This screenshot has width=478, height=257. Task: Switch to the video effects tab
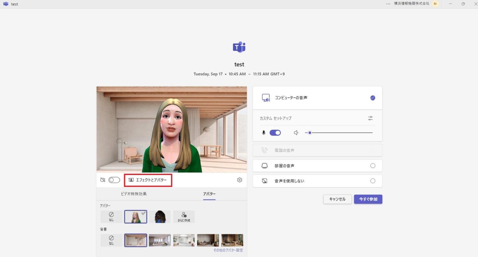point(134,194)
